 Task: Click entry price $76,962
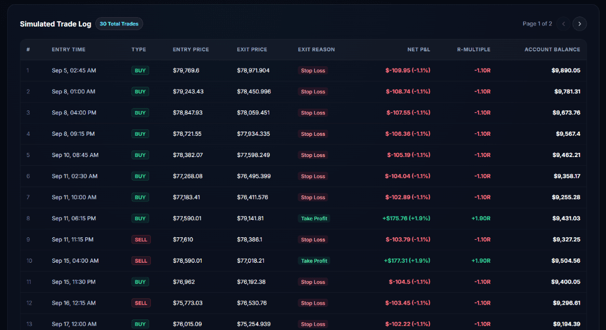click(184, 282)
